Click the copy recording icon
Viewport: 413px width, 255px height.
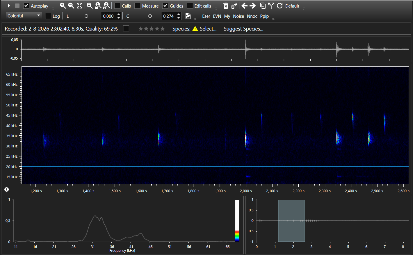pos(263,6)
